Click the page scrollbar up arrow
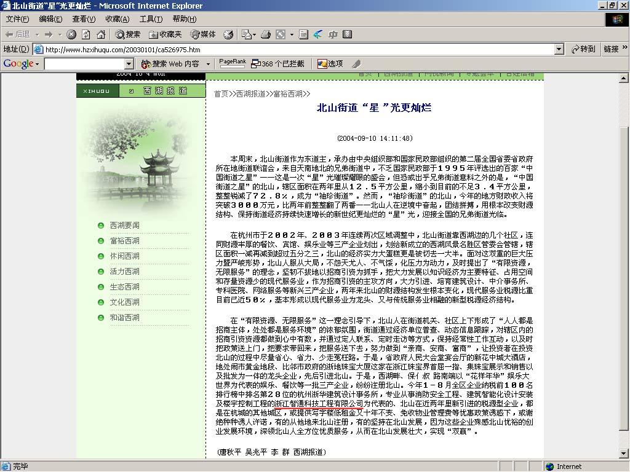The height and width of the screenshot is (472, 630). point(624,78)
